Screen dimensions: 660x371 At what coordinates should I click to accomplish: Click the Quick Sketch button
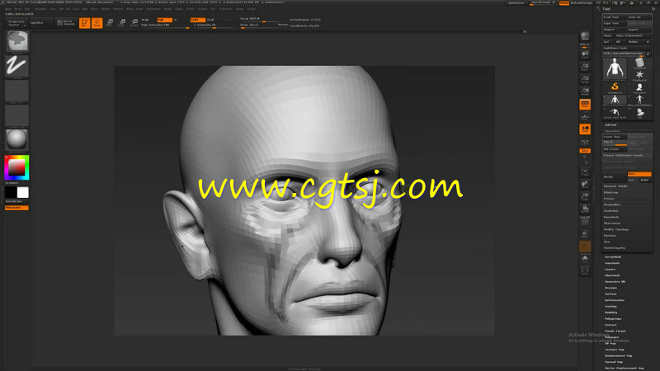tap(66, 22)
